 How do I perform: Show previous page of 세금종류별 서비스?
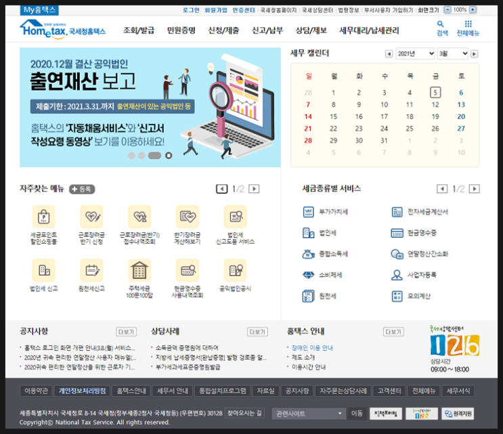pyautogui.click(x=442, y=189)
